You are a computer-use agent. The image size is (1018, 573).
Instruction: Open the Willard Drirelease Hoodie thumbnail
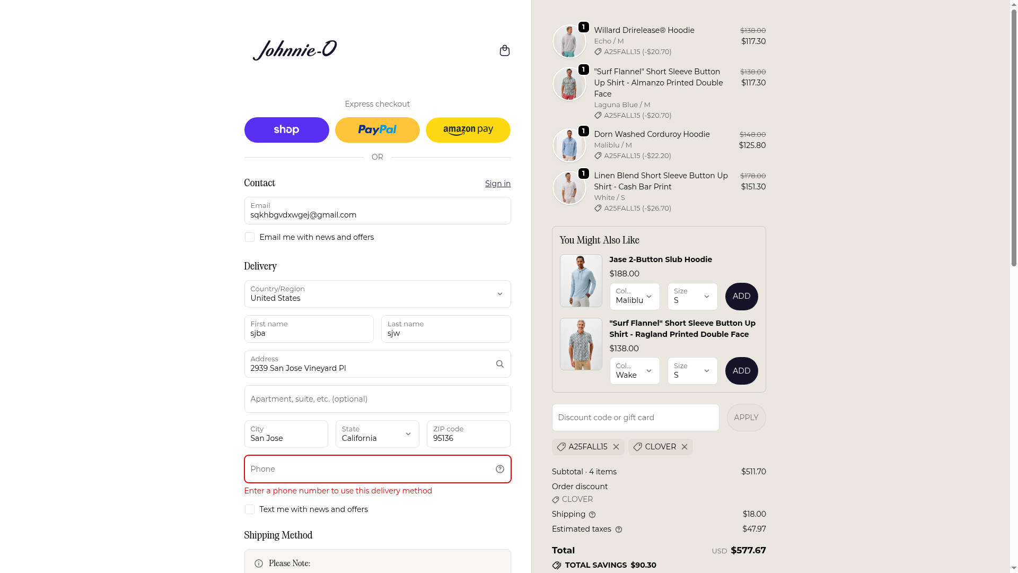pos(569,41)
